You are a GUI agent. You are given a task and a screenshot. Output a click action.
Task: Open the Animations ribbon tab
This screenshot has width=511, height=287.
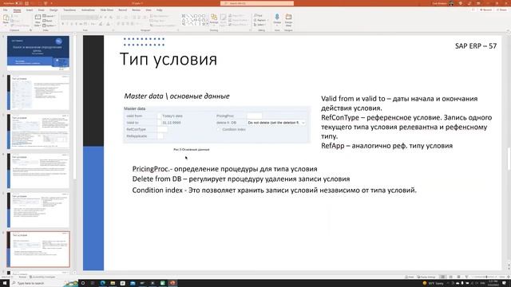point(88,10)
